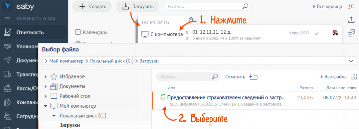The width and height of the screenshot is (359, 129).
Task: Expand the path bar dropdown chevron
Action: pos(351,61)
